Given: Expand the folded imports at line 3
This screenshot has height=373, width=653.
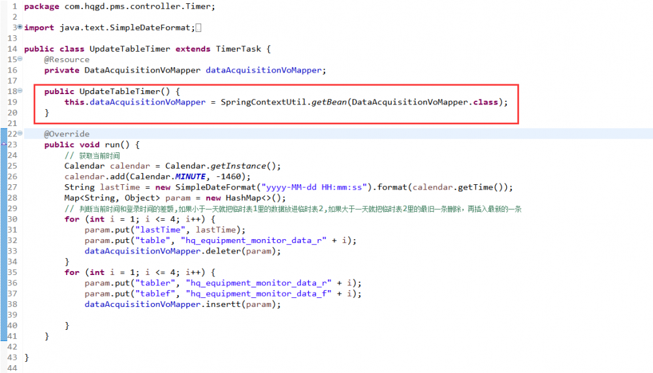Looking at the screenshot, I should coord(20,27).
